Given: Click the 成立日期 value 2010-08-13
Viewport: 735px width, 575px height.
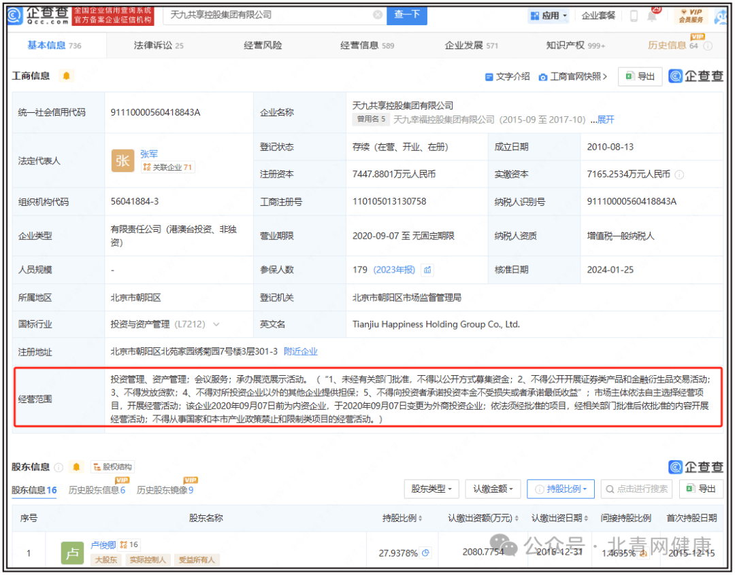Looking at the screenshot, I should pos(610,147).
